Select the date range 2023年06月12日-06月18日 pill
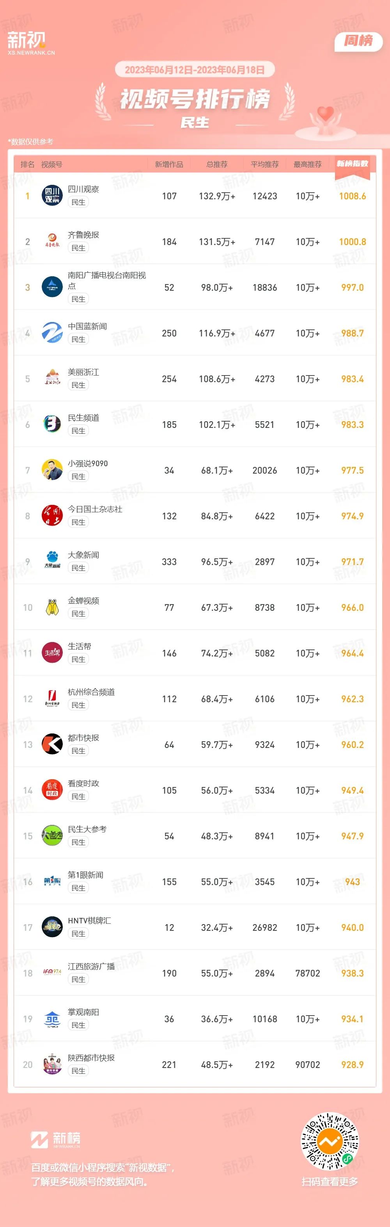This screenshot has width=390, height=1227. pyautogui.click(x=195, y=70)
